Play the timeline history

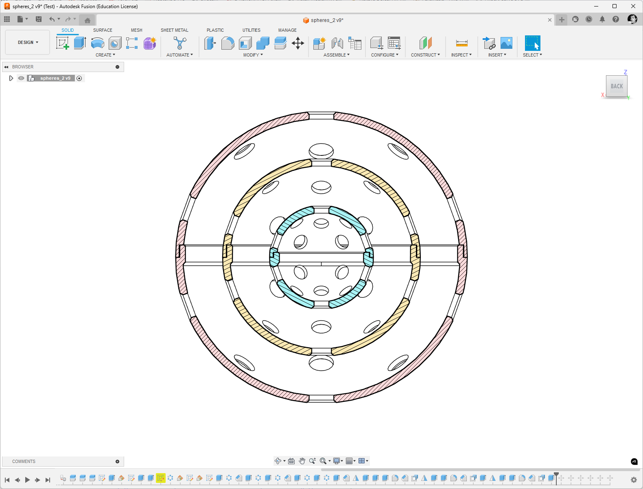pos(27,480)
